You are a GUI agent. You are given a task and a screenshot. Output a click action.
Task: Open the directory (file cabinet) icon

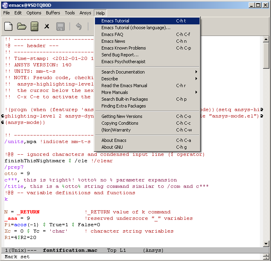34,26
